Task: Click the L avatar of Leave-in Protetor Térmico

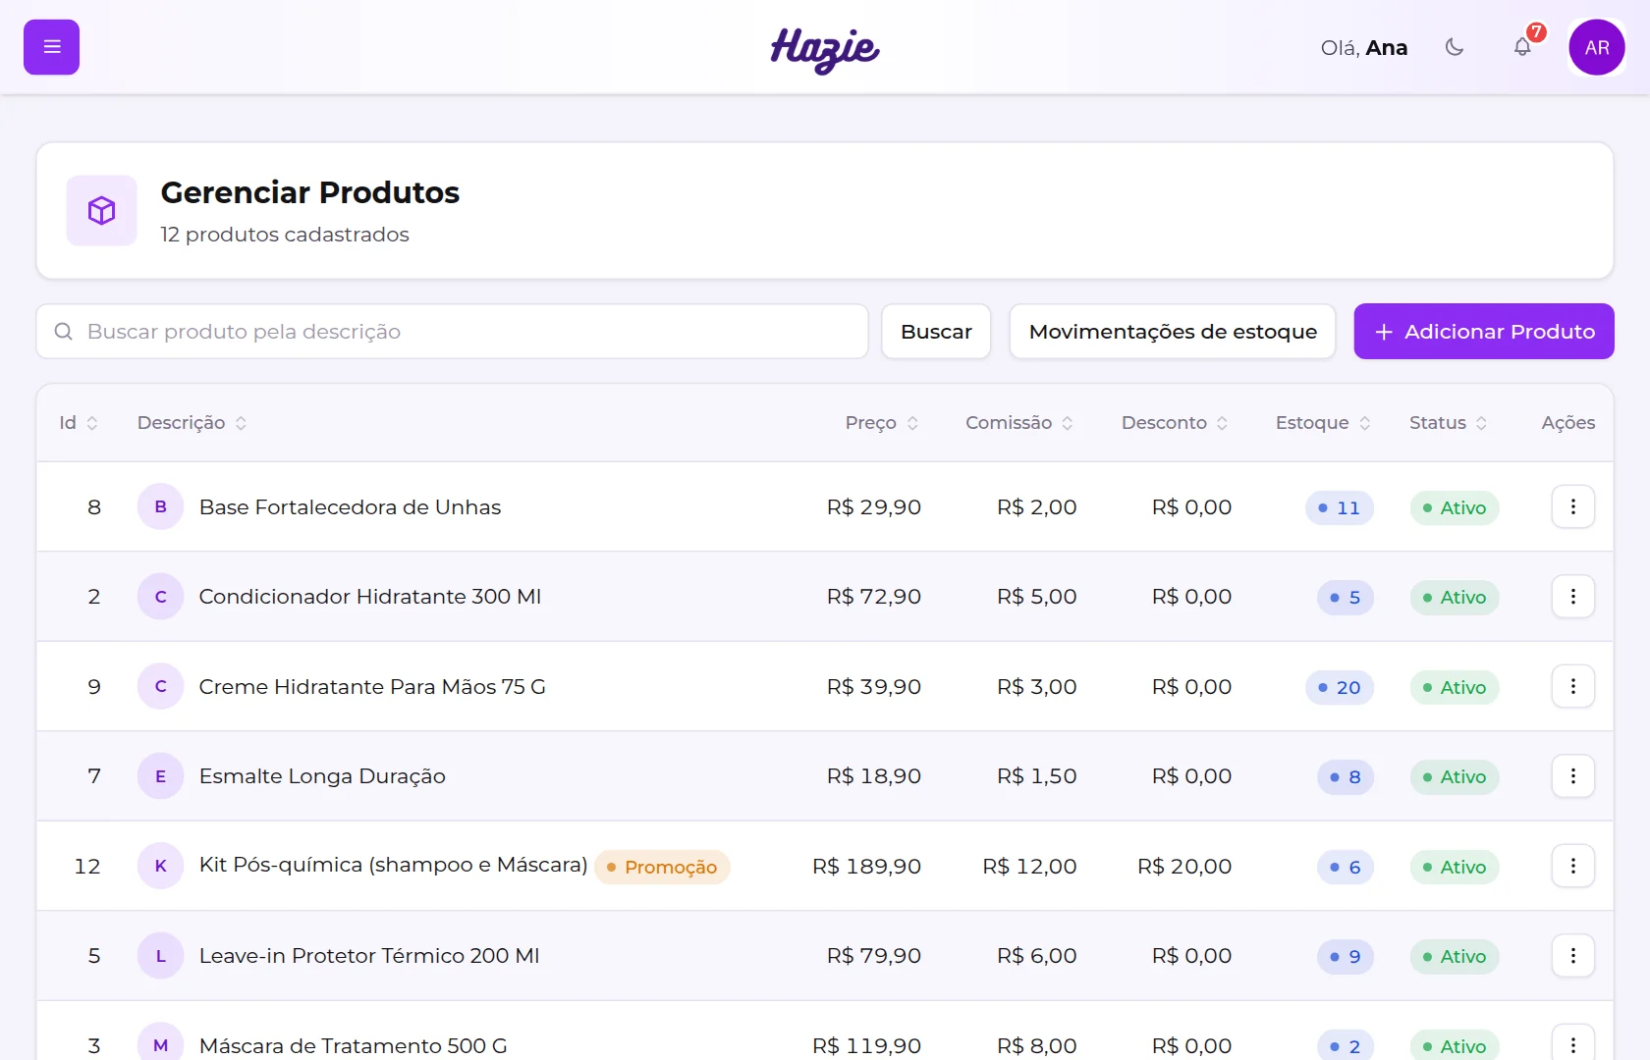Action: pos(161,956)
